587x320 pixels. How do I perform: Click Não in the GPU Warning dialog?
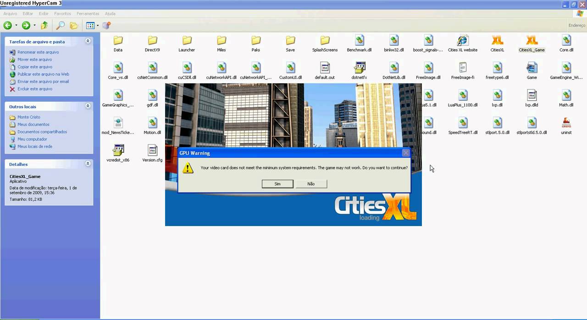coord(311,184)
